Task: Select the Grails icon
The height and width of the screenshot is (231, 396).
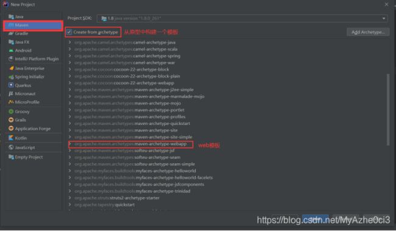Action: [11, 120]
